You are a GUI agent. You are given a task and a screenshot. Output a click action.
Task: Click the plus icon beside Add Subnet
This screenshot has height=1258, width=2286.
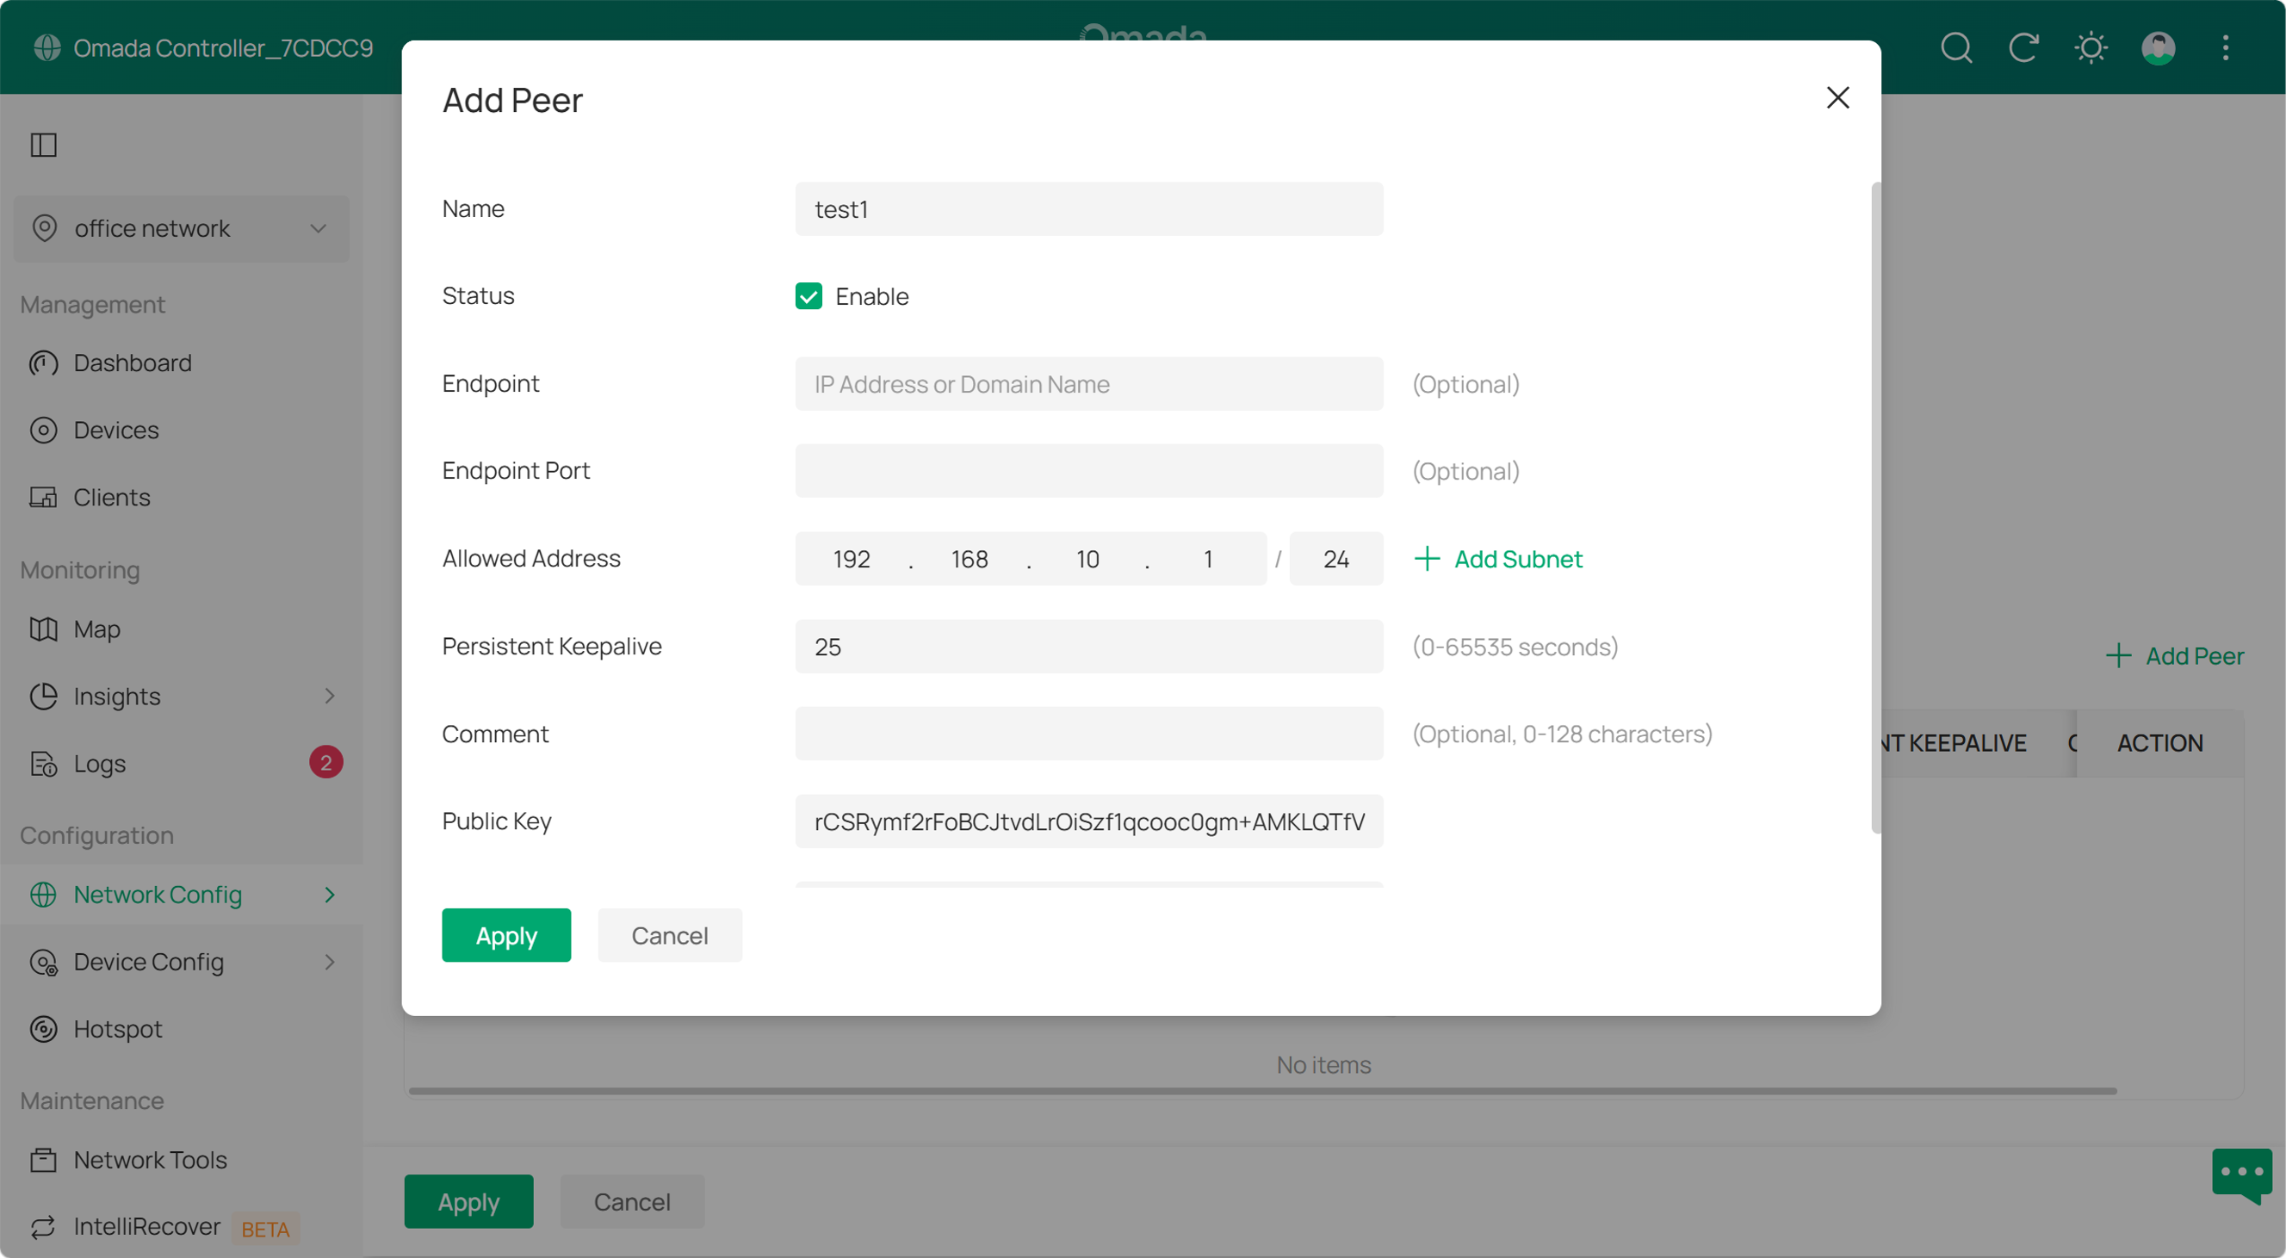coord(1427,559)
